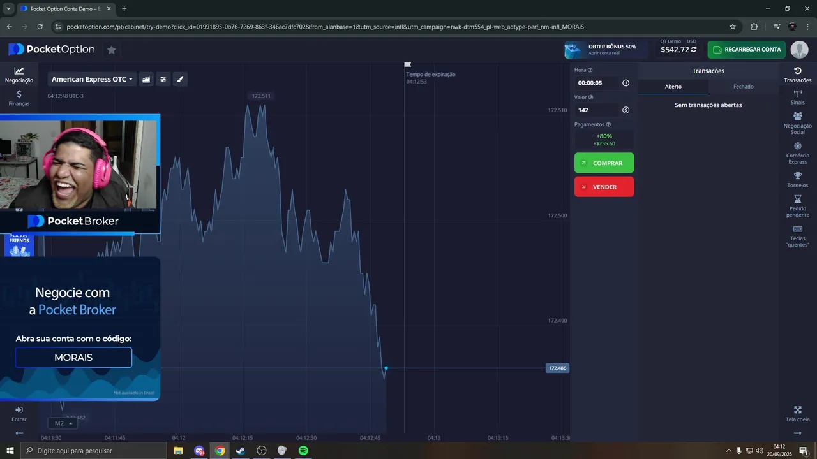817x459 pixels.
Task: Expand the American Express OTC asset dropdown
Action: tap(92, 79)
